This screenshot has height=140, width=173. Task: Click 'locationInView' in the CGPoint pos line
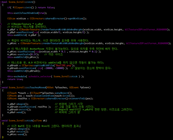(x=44, y=96)
